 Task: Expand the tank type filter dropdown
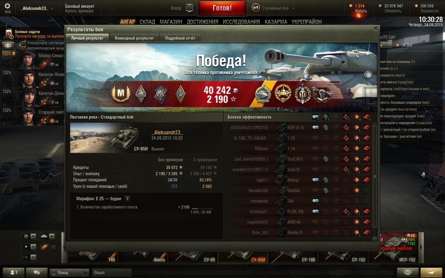click(x=47, y=236)
